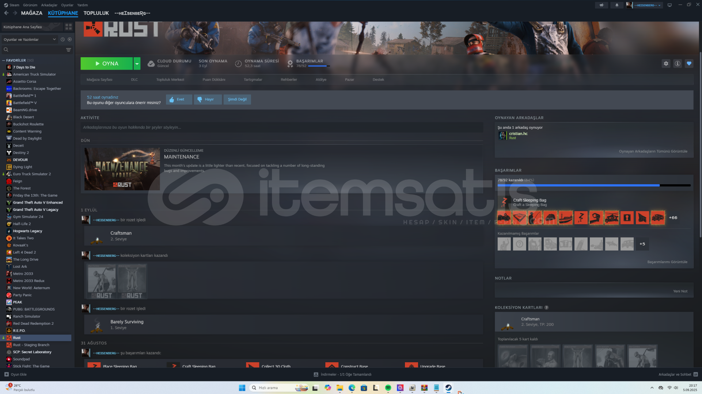This screenshot has height=394, width=702.
Task: Answer Hayır to not recommend the game
Action: tap(208, 100)
